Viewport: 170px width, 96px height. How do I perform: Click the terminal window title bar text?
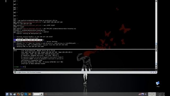(x=29, y=72)
